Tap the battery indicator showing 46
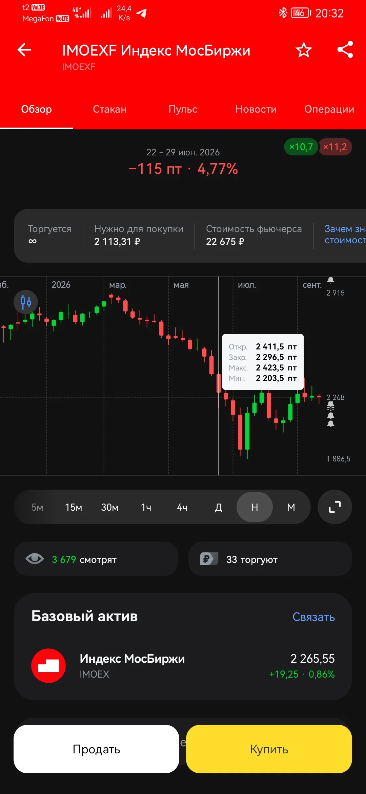The width and height of the screenshot is (366, 794). (x=301, y=13)
